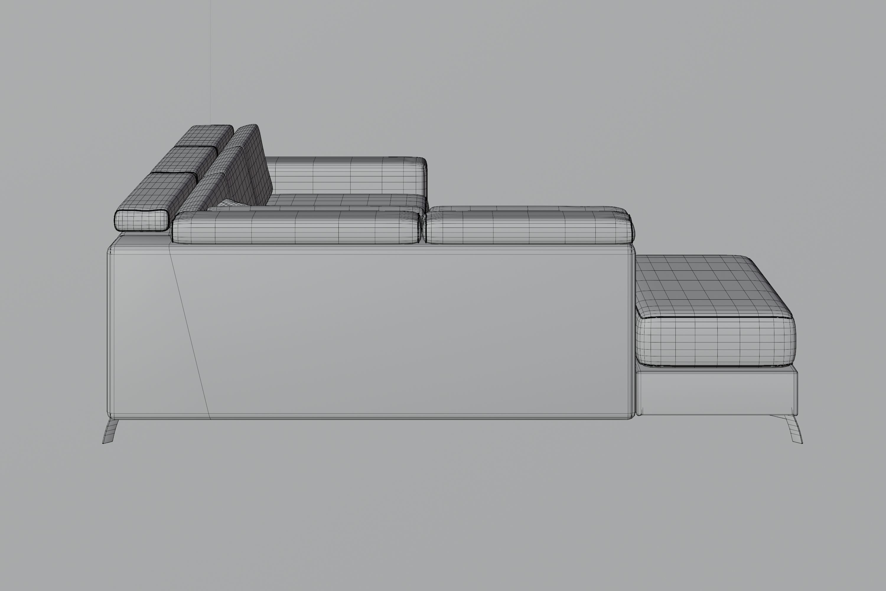The width and height of the screenshot is (886, 591).
Task: Click the thin vertical line above sofa
Action: 210,56
